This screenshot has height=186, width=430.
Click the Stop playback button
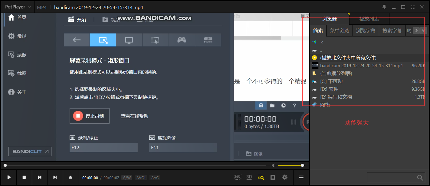point(24,178)
